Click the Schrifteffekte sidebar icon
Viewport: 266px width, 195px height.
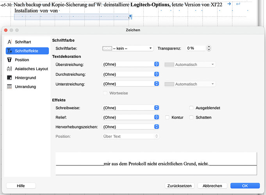pyautogui.click(x=9, y=51)
